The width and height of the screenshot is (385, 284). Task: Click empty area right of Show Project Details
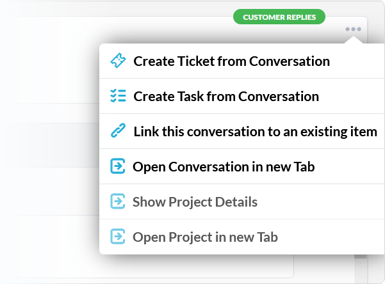[x=320, y=201]
